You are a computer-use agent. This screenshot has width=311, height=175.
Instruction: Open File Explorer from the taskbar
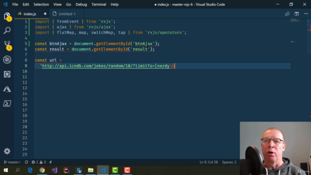[91, 170]
